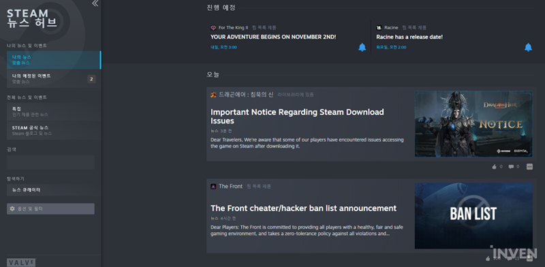Click 화요일, 오전 2:00 event time
The height and width of the screenshot is (267, 545).
[391, 47]
